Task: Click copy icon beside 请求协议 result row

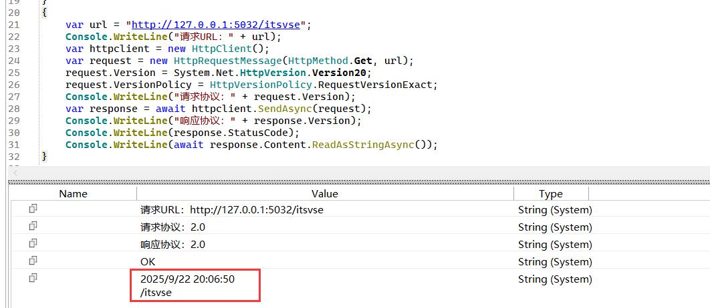Action: [x=33, y=226]
